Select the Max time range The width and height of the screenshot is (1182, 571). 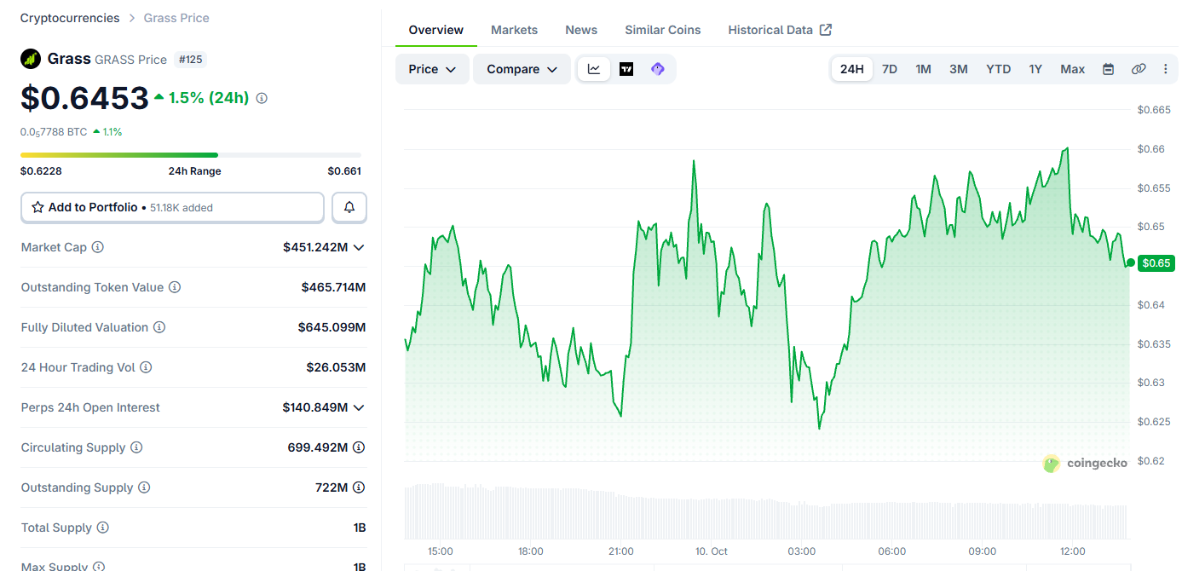(1073, 69)
